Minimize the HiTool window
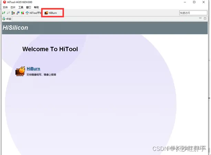The image size is (211, 155). click(x=185, y=2)
